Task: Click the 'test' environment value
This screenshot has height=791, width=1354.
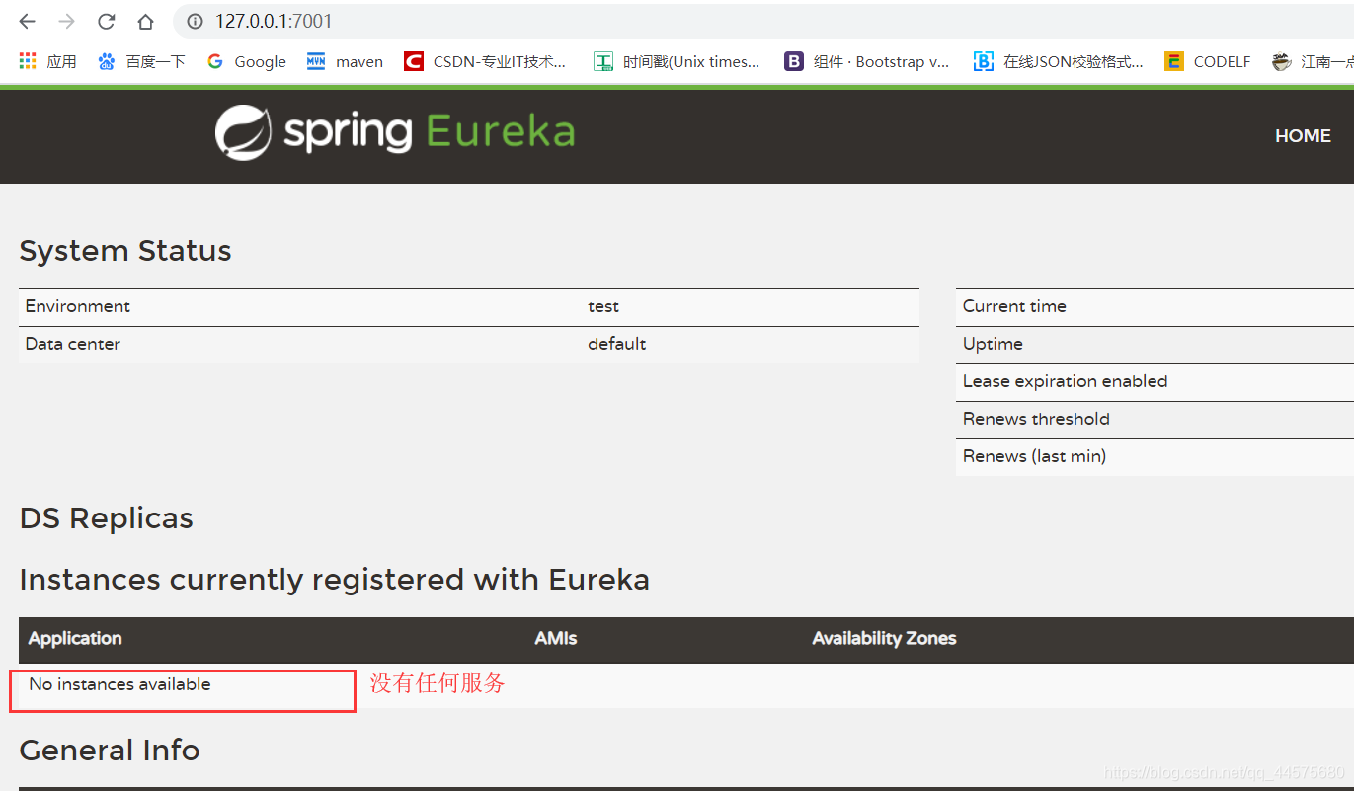Action: pyautogui.click(x=603, y=306)
